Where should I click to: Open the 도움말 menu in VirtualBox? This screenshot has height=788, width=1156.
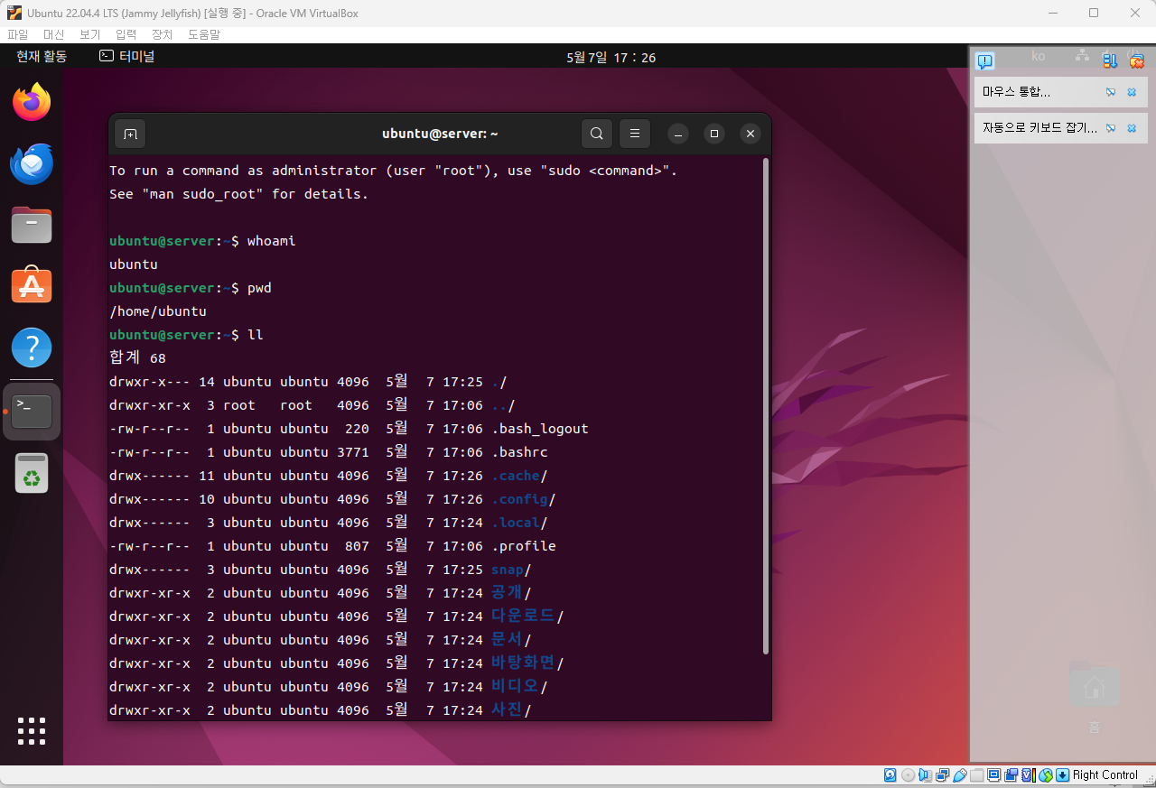[x=204, y=34]
